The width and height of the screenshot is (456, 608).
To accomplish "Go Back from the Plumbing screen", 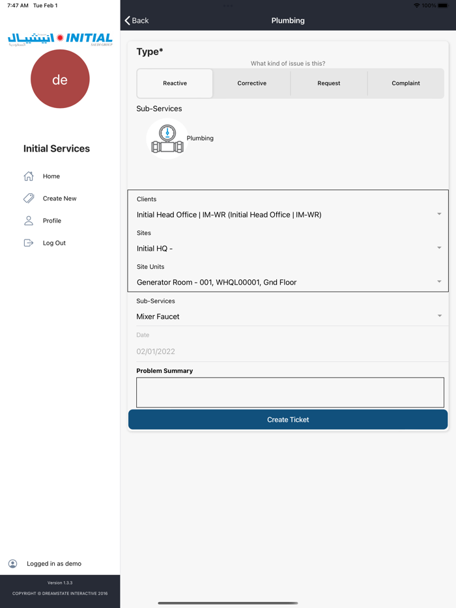I will click(137, 21).
